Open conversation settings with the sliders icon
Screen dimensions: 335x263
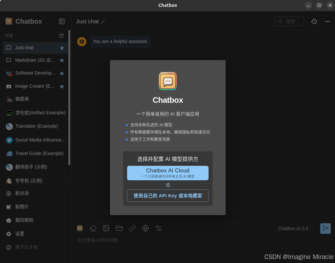pos(159,228)
